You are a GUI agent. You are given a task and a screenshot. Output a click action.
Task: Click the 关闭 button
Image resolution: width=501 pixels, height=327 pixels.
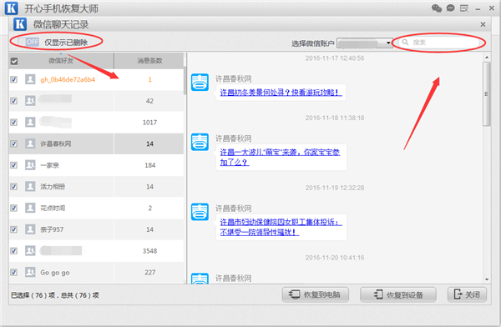(467, 294)
